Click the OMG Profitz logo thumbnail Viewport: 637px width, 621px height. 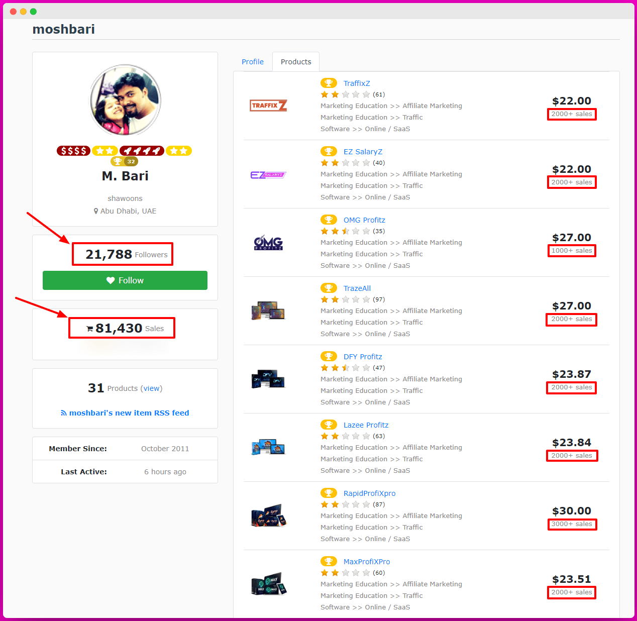pyautogui.click(x=268, y=243)
